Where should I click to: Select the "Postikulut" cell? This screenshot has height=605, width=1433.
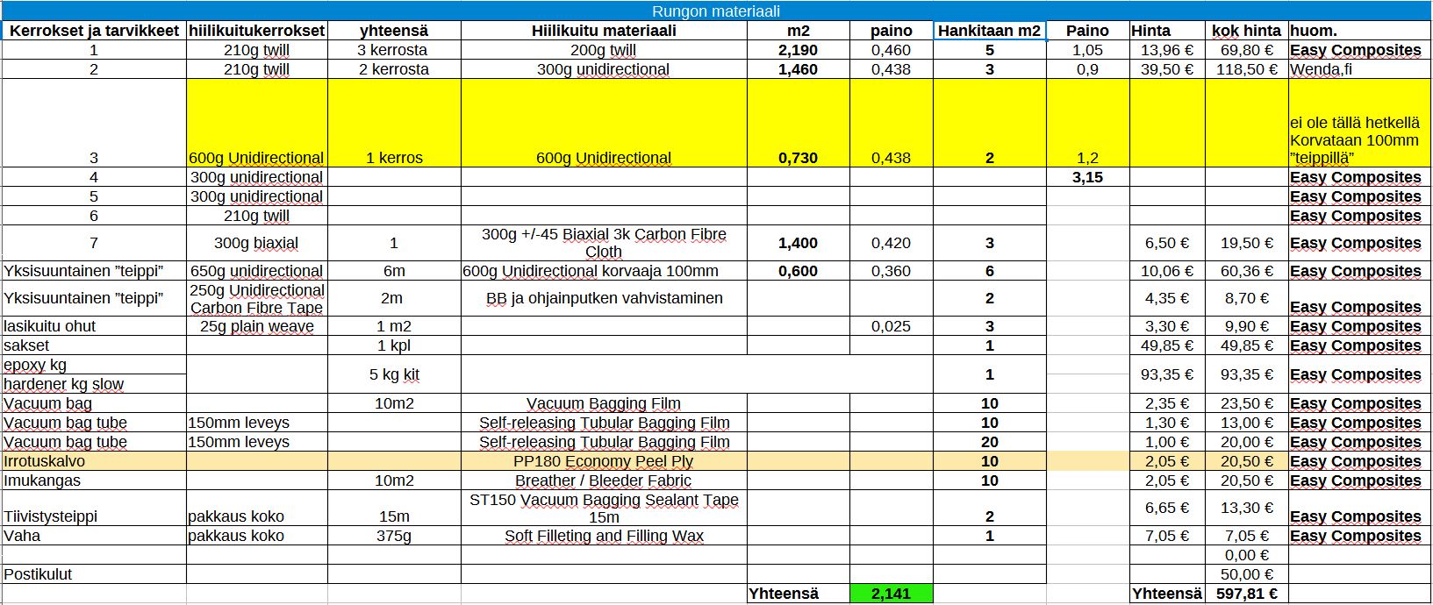click(94, 574)
